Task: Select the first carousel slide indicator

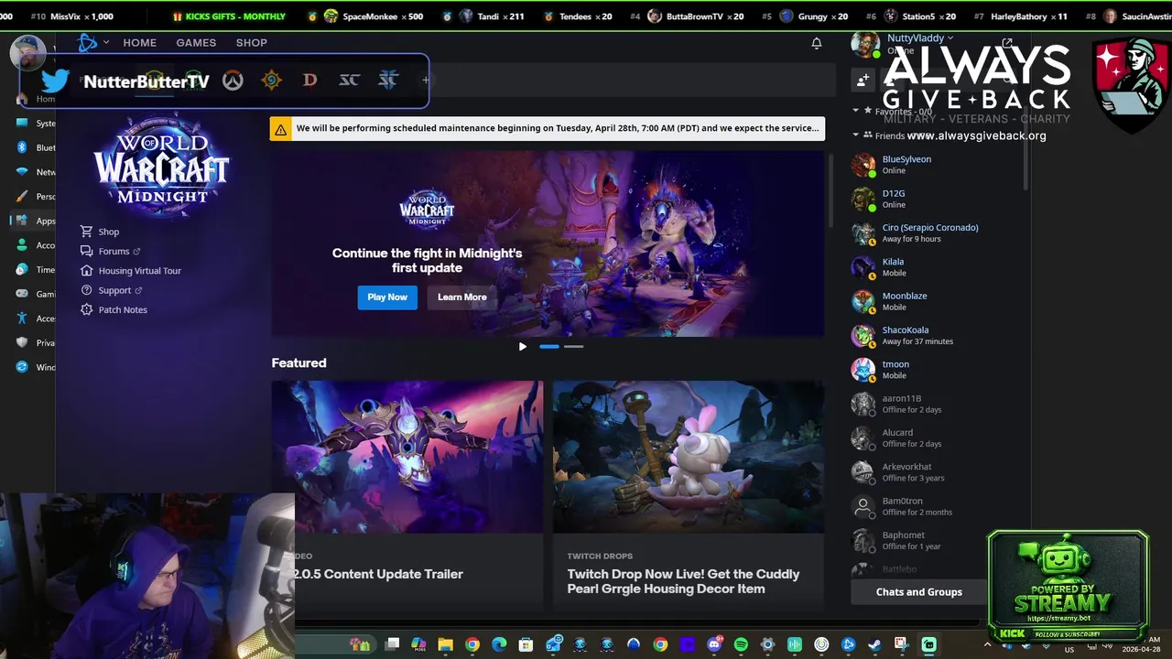Action: point(549,347)
